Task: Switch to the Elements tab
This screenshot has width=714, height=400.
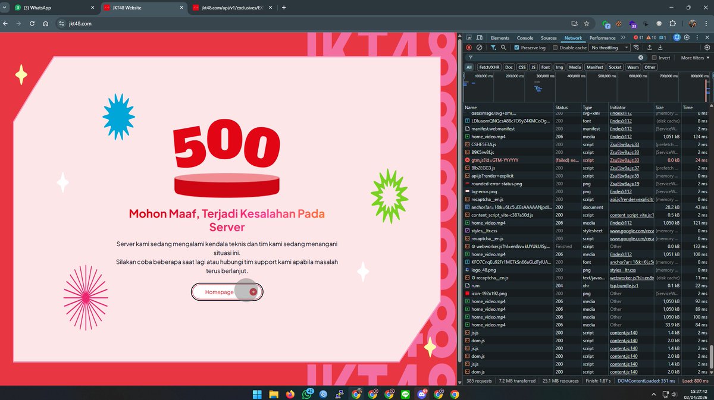Action: [x=500, y=37]
